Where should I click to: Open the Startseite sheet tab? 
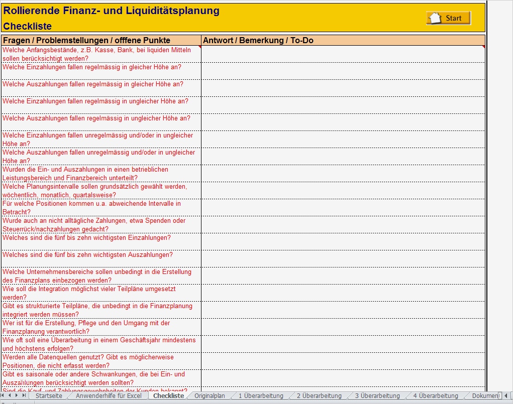coord(49,395)
